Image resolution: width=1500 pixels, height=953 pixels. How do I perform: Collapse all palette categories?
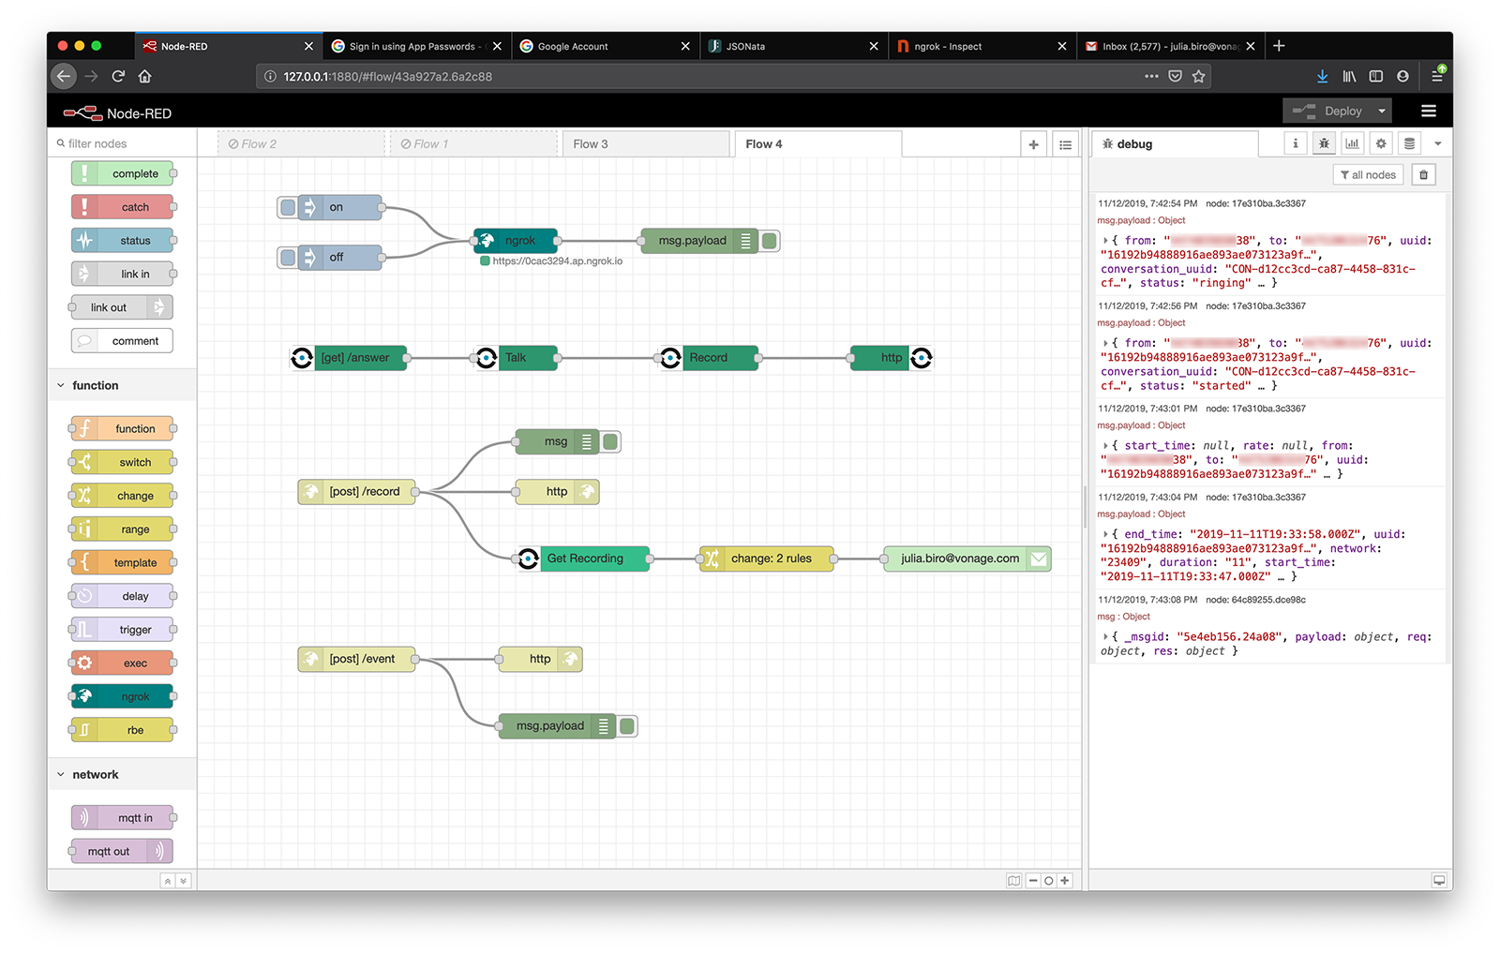pyautogui.click(x=168, y=881)
